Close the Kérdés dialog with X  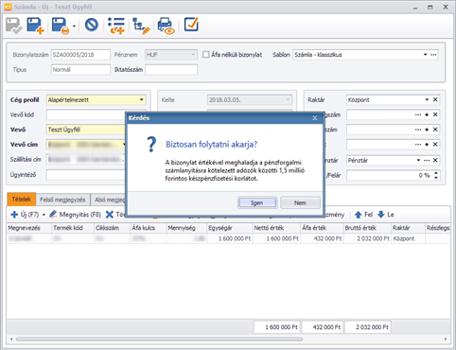click(x=315, y=118)
